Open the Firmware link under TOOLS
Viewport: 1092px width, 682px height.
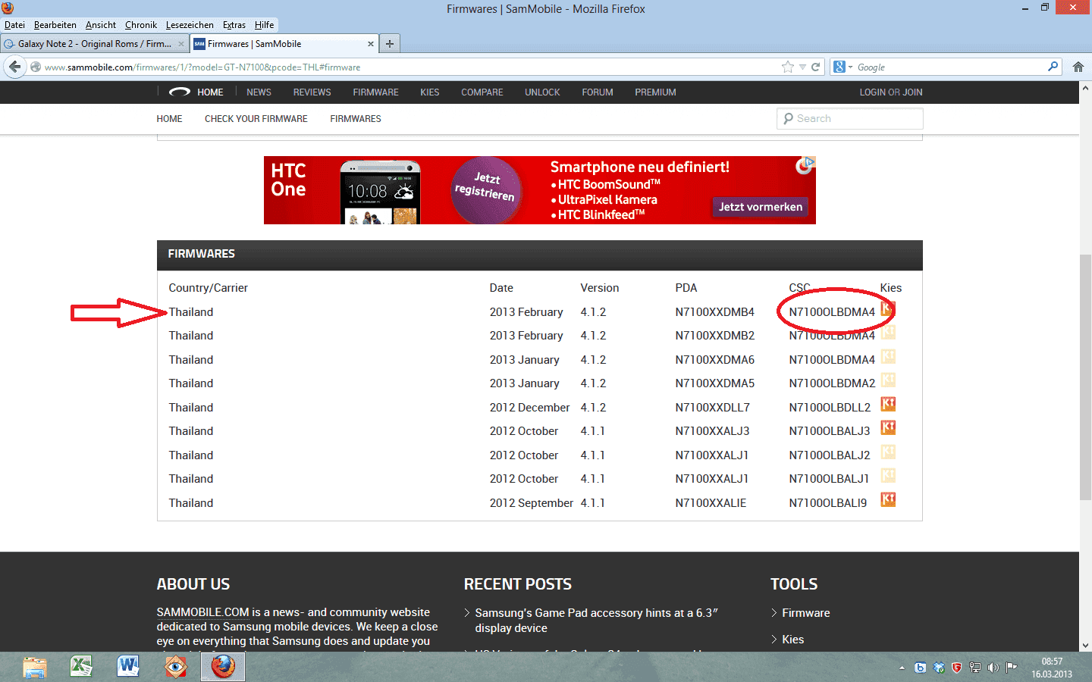(806, 613)
